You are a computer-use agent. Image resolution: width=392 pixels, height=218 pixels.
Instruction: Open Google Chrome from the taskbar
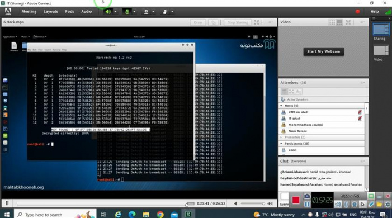(x=160, y=214)
